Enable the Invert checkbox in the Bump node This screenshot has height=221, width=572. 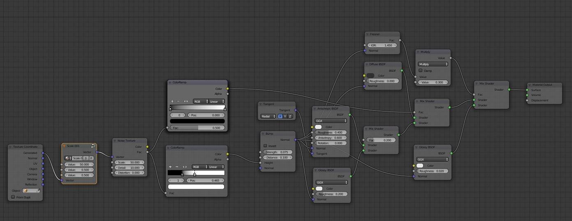click(x=265, y=146)
